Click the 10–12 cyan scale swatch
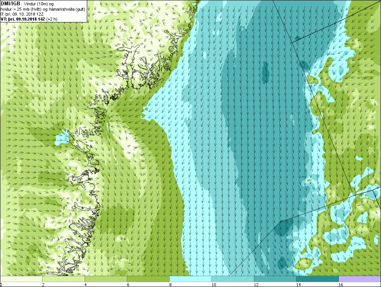 coord(233,279)
